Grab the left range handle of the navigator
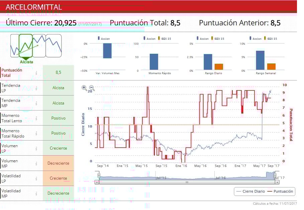This screenshot has width=304, height=210. pos(99,176)
